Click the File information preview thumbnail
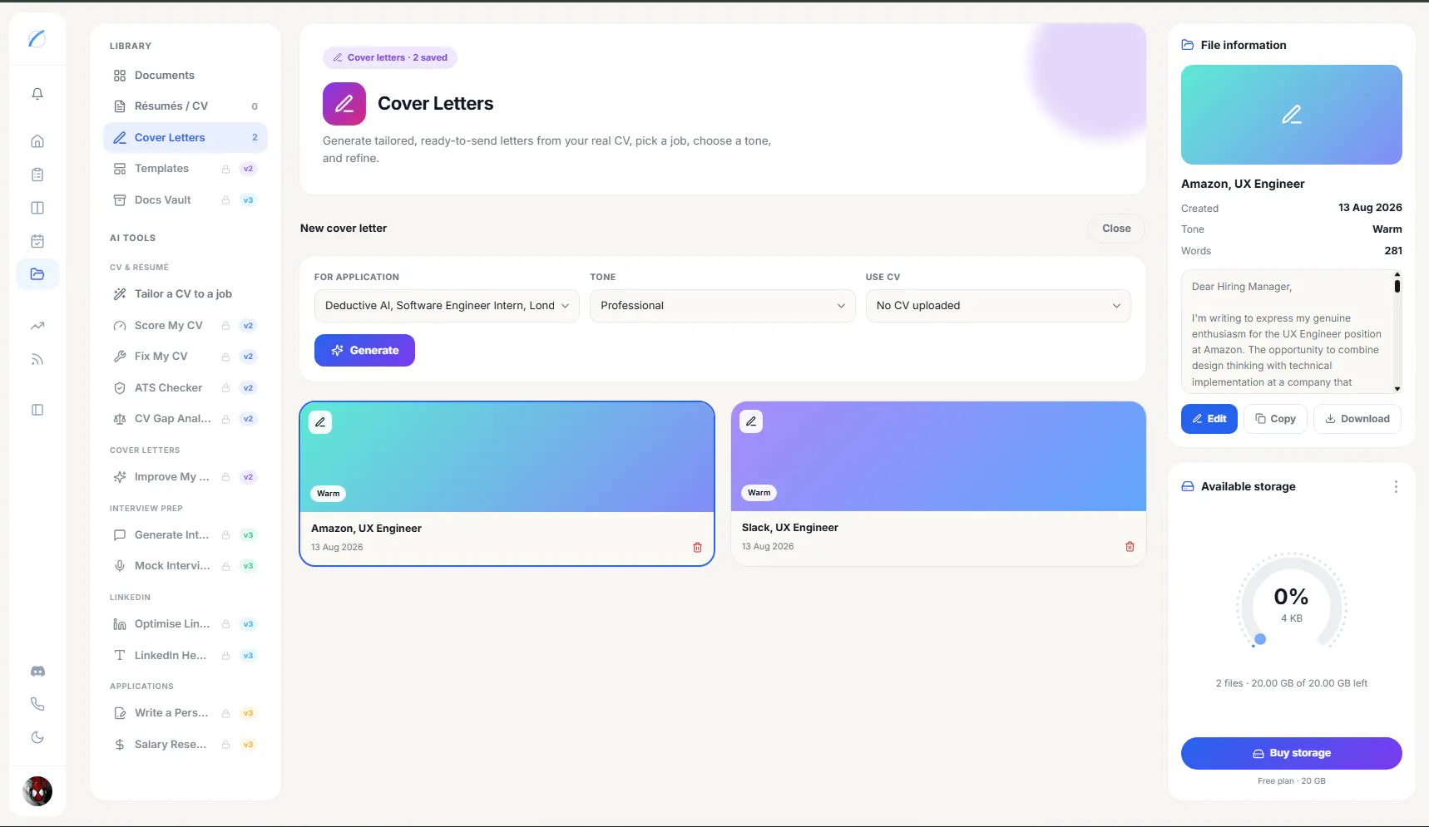 [1292, 115]
